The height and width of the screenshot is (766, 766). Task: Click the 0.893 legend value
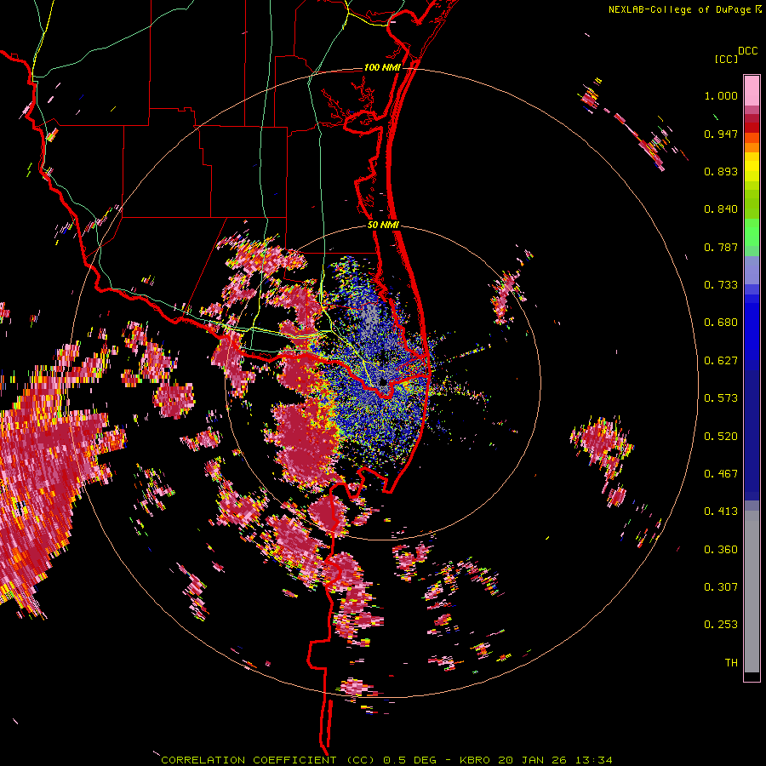pos(721,171)
